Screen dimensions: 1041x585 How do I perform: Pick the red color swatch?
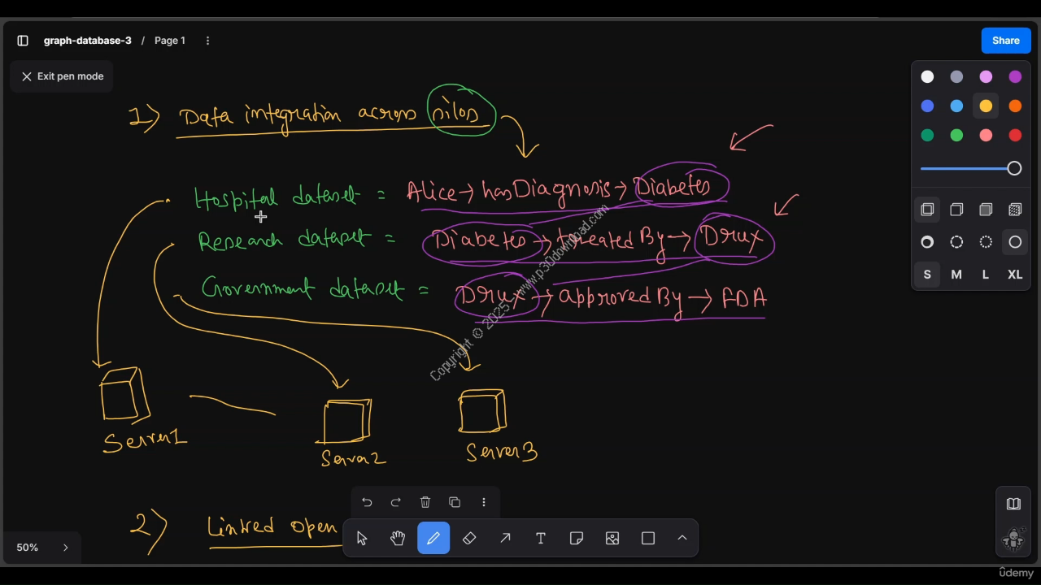coord(1015,135)
